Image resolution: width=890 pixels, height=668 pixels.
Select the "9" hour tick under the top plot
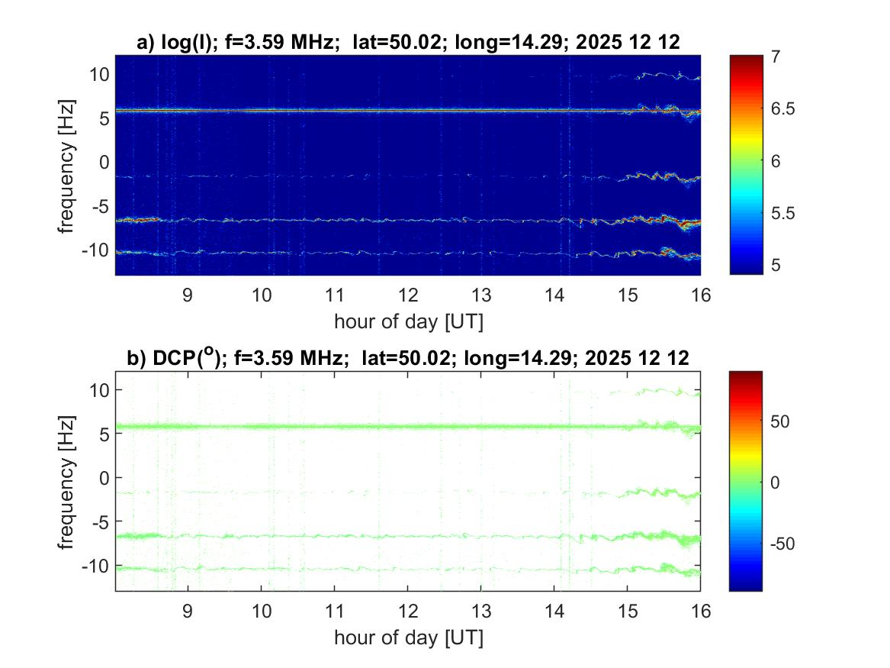[188, 295]
